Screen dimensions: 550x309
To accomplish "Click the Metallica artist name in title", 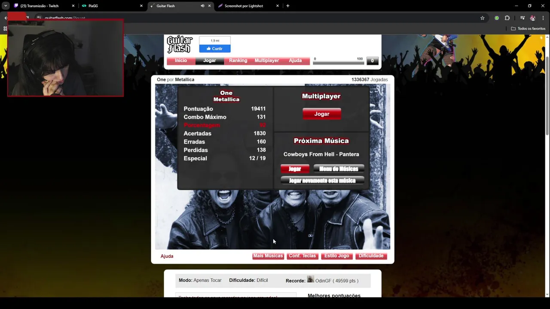I will pyautogui.click(x=185, y=79).
